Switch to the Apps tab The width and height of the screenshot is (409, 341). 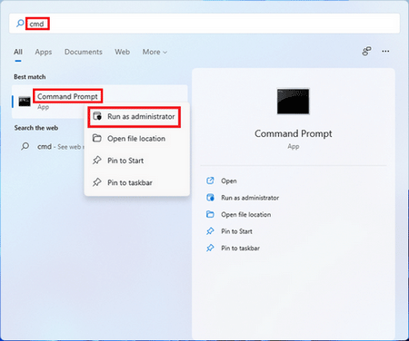(x=44, y=52)
